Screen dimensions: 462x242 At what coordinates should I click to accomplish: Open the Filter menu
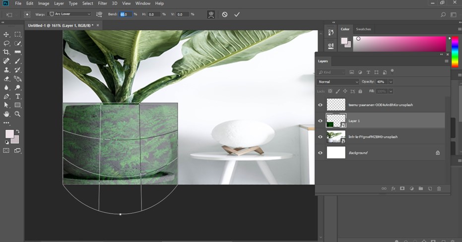tap(102, 3)
